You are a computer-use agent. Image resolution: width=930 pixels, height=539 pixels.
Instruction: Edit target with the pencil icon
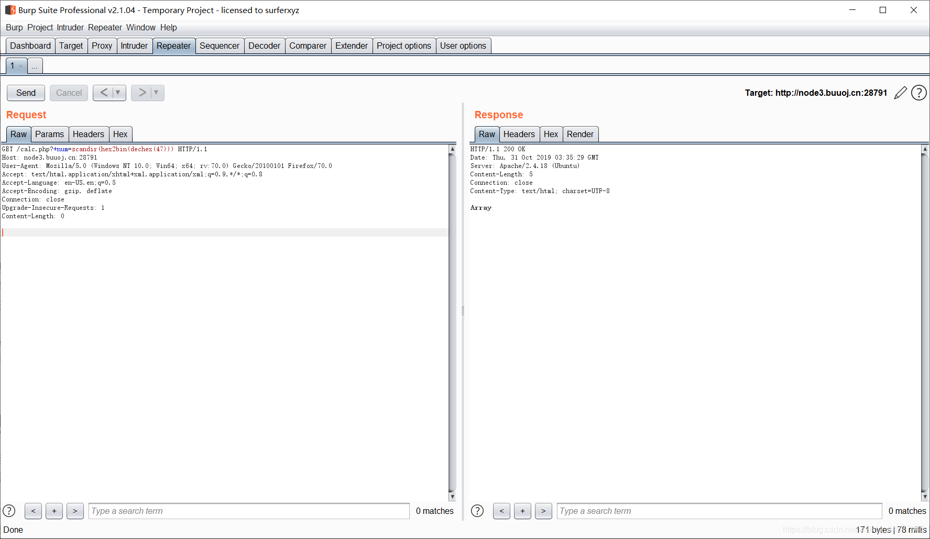[900, 93]
